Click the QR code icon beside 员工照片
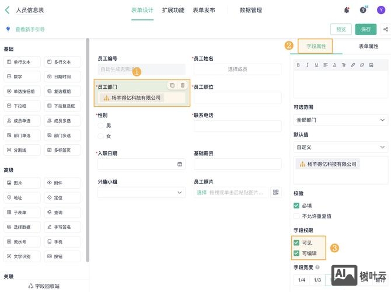 [x=276, y=192]
